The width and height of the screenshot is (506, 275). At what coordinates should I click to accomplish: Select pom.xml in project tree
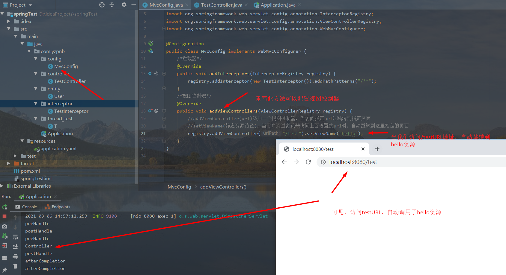click(x=30, y=171)
